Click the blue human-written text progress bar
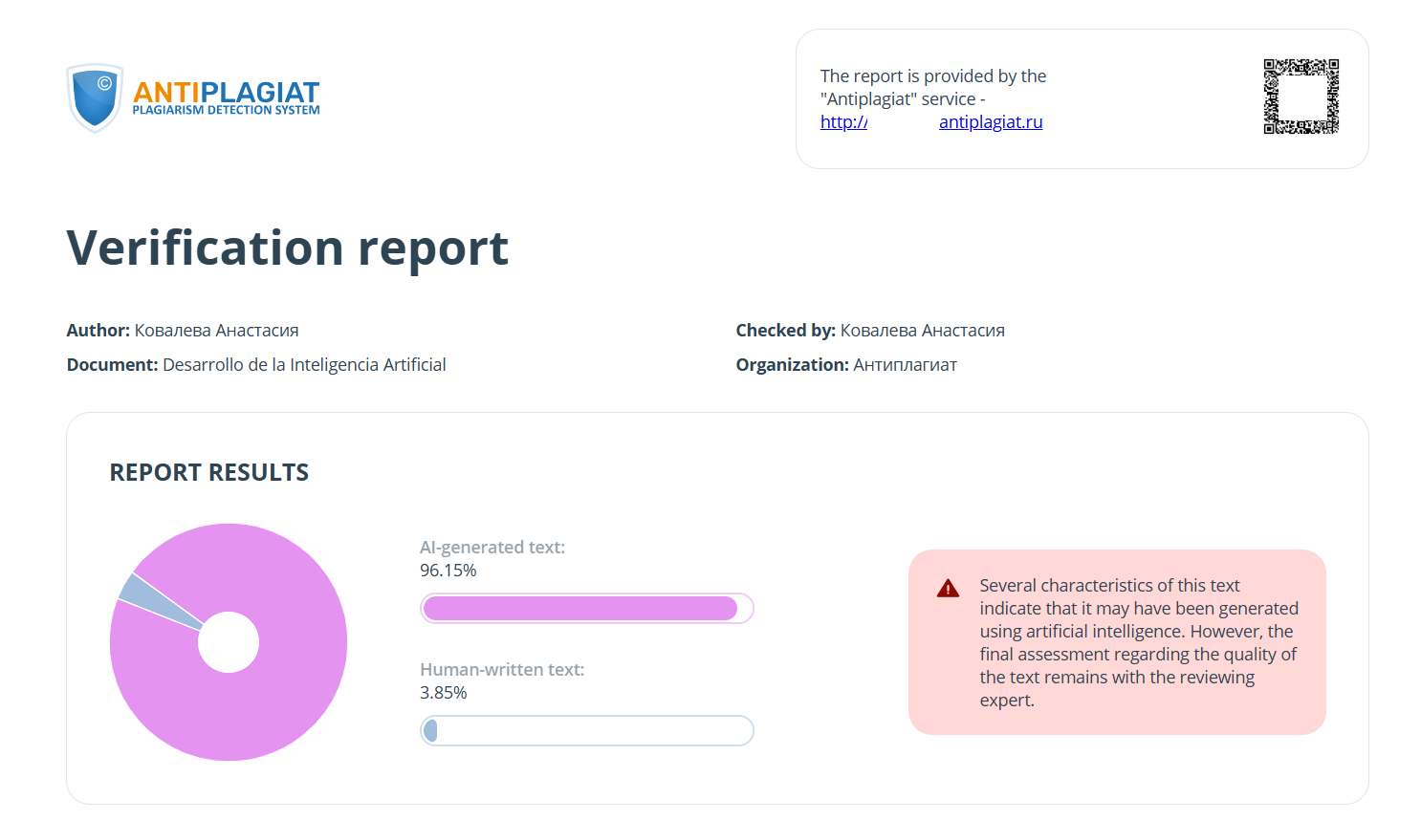Screen dimensions: 1421x820 (430, 731)
